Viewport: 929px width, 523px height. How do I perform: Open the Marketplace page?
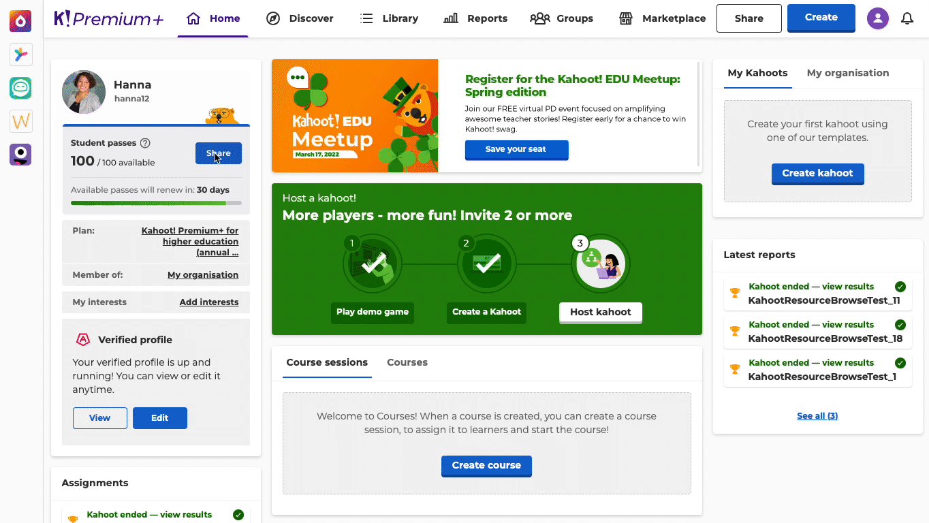662,18
